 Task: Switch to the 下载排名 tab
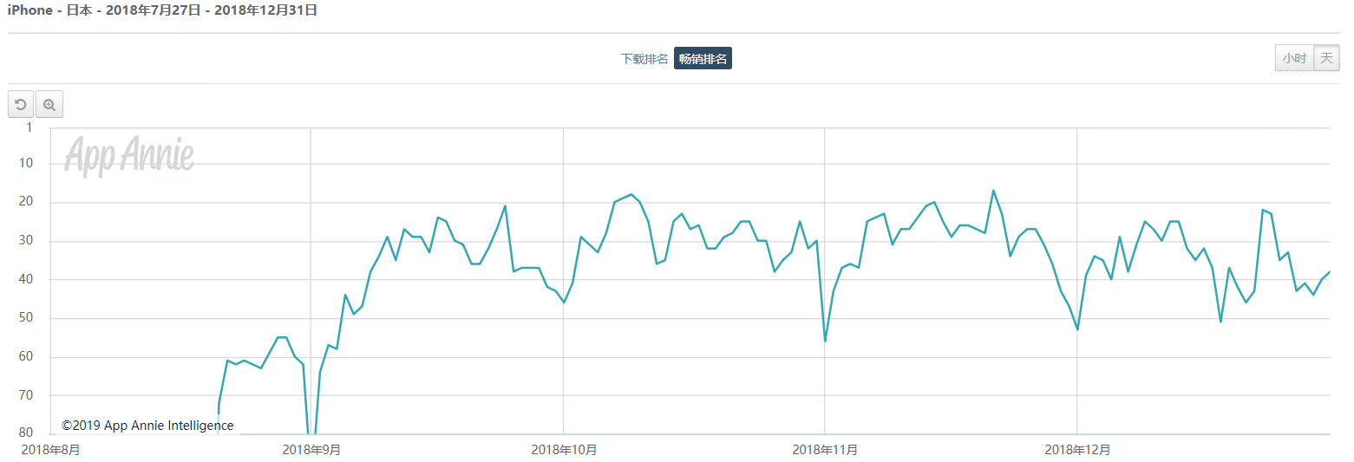644,59
